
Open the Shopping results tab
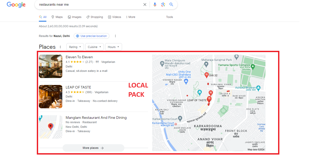[94, 17]
